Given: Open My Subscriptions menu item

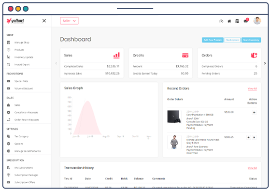Looking at the screenshot, I should [x=24, y=168].
